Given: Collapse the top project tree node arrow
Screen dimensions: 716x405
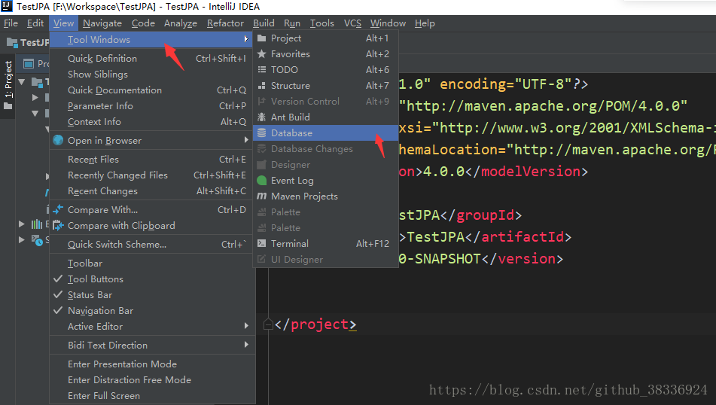Looking at the screenshot, I should (22, 82).
